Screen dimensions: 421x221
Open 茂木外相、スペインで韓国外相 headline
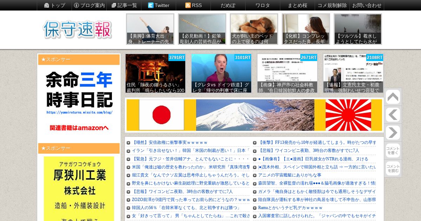click(317, 167)
